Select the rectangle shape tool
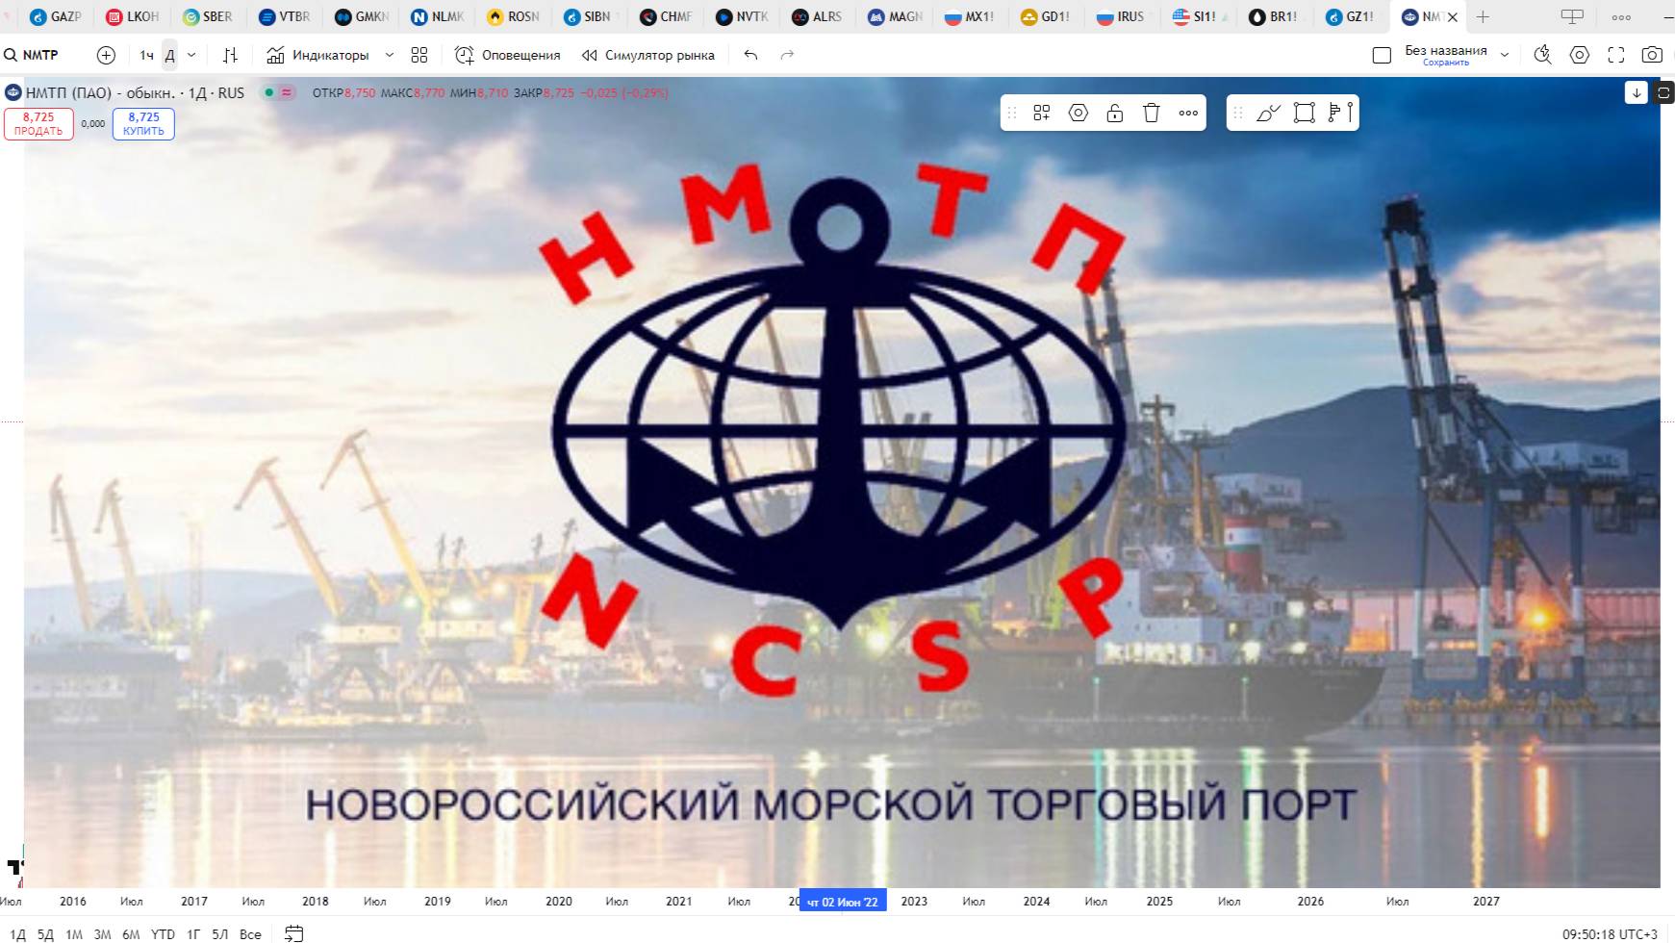1675x943 pixels. 1305,114
